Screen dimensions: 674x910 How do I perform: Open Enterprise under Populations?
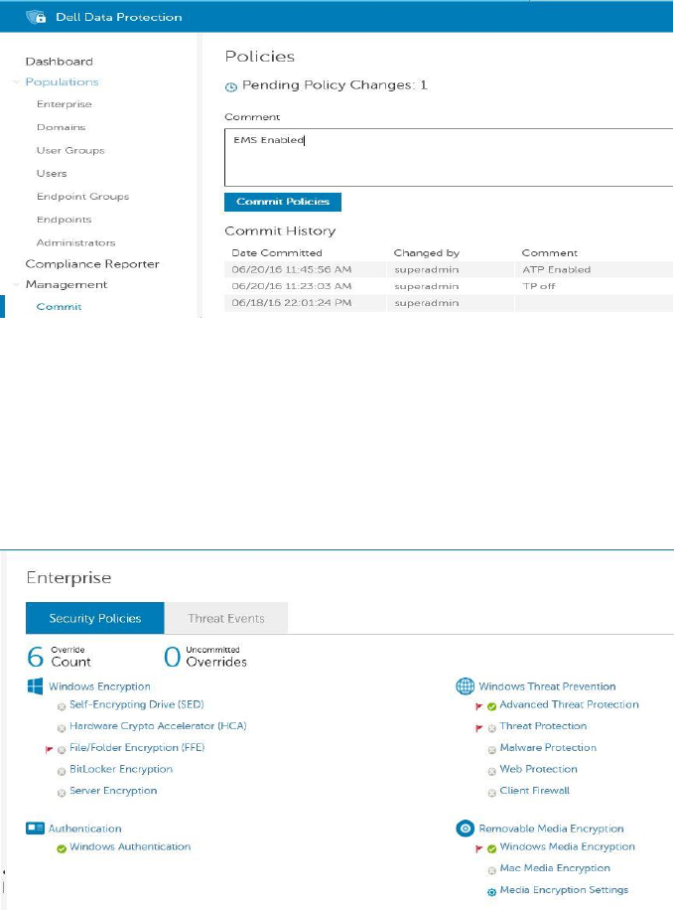pyautogui.click(x=64, y=104)
